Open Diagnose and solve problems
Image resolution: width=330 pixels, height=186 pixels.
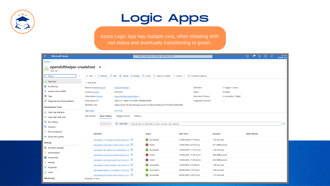tap(61, 101)
